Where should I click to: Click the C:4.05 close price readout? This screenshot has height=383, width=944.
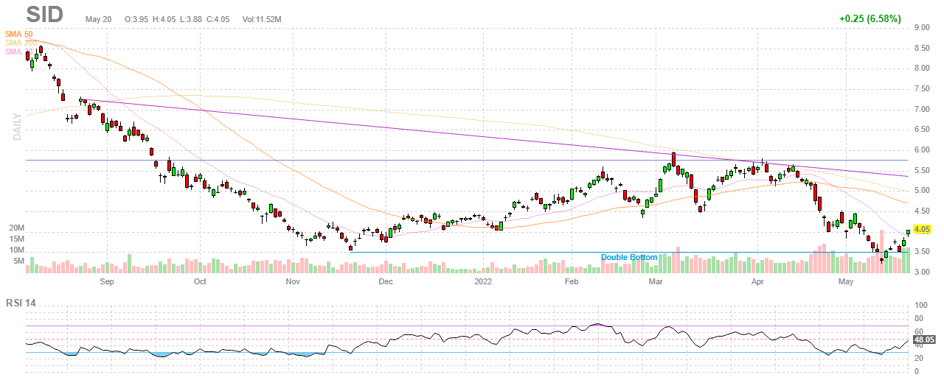pos(218,18)
